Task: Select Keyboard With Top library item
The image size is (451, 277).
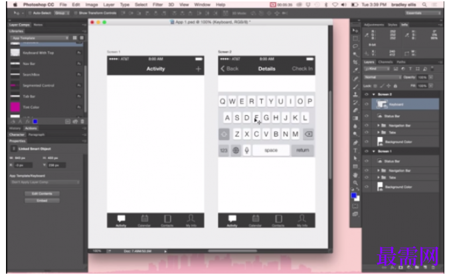Action: (46, 53)
